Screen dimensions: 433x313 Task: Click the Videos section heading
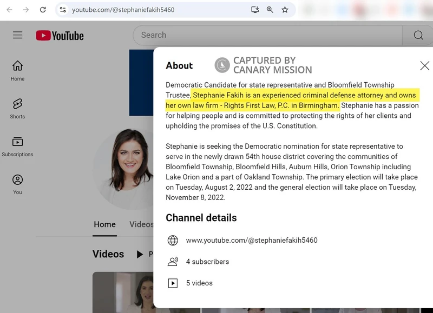108,254
